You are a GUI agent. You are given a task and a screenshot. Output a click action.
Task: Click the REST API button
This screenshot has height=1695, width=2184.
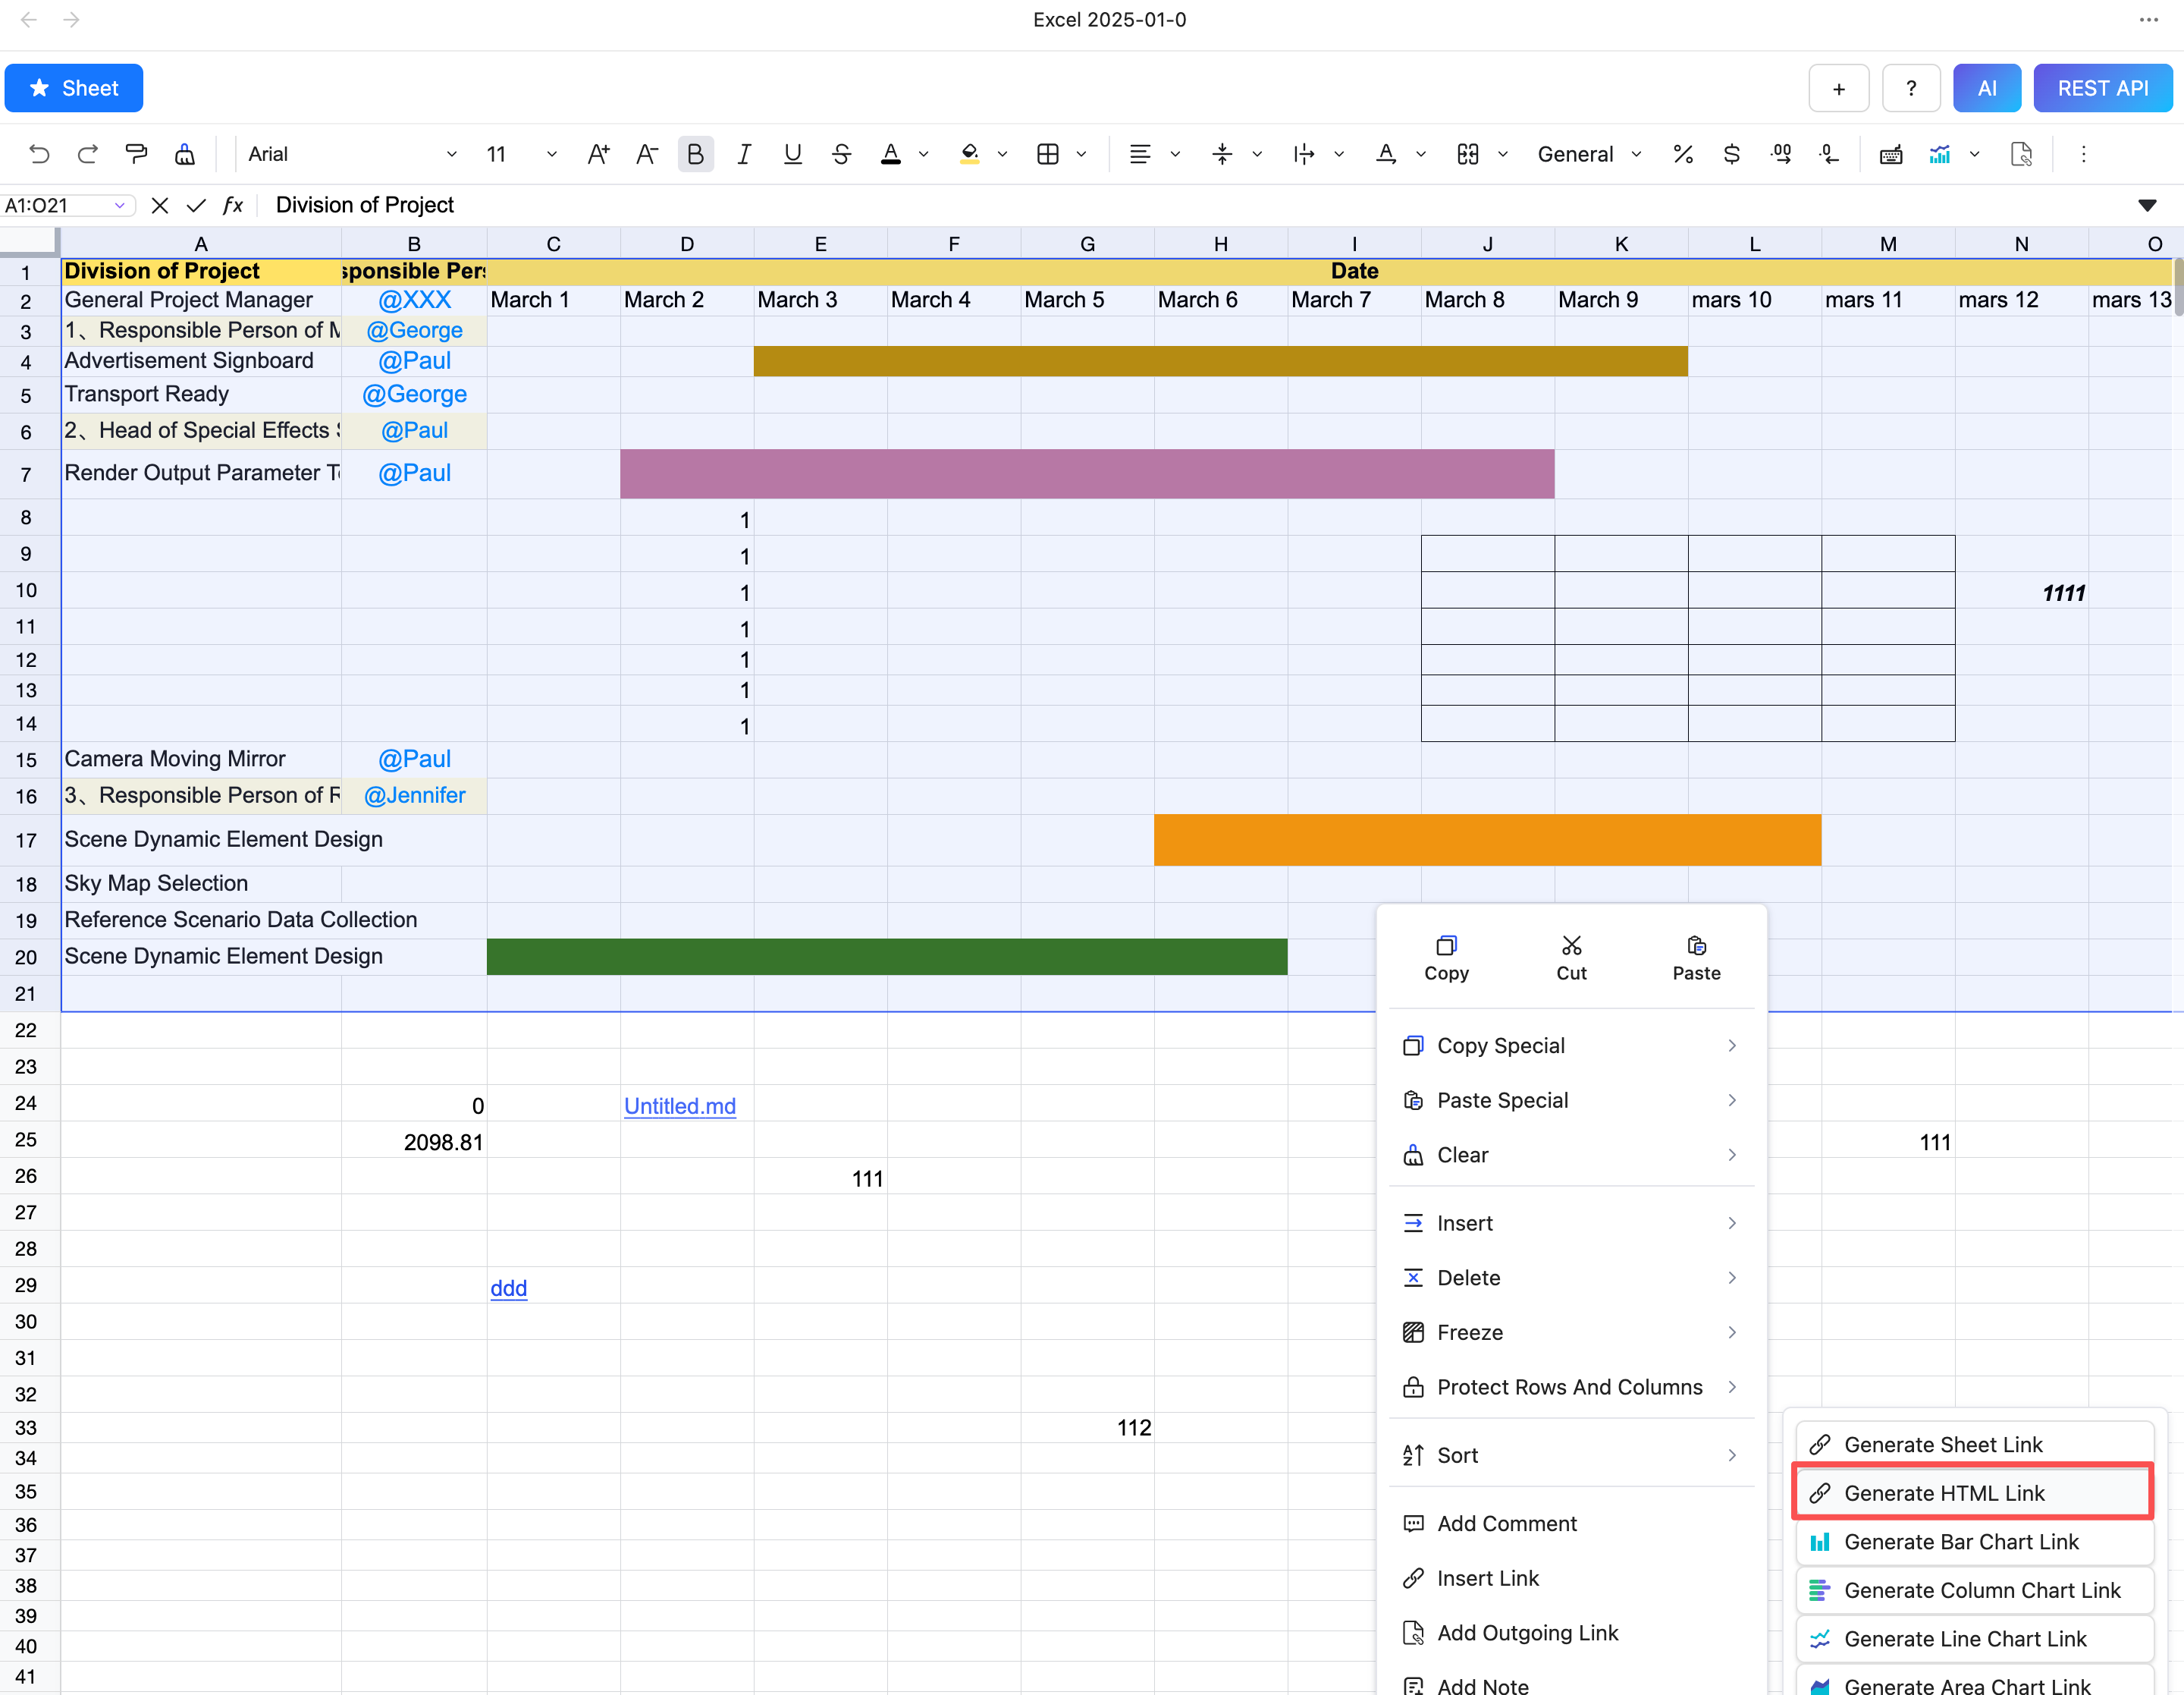[x=2102, y=88]
